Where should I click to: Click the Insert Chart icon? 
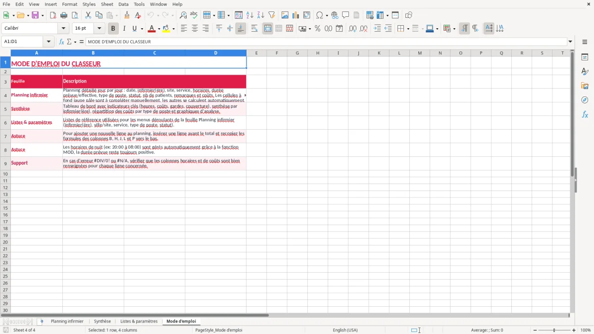296,15
